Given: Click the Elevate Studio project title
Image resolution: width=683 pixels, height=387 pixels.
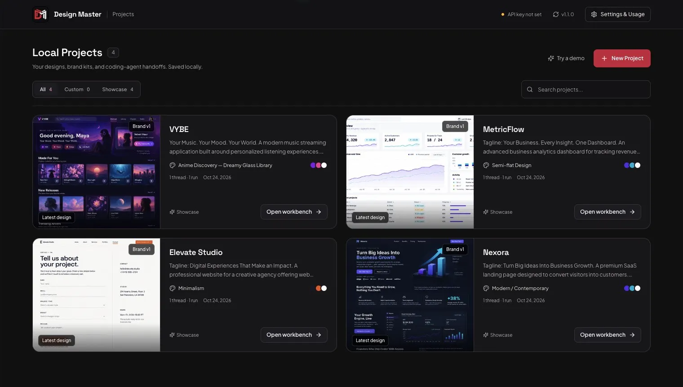Looking at the screenshot, I should pos(196,252).
